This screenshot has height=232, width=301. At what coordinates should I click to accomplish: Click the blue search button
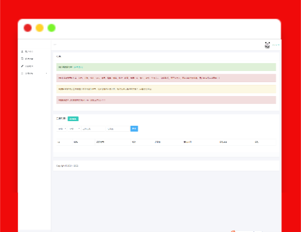point(134,129)
